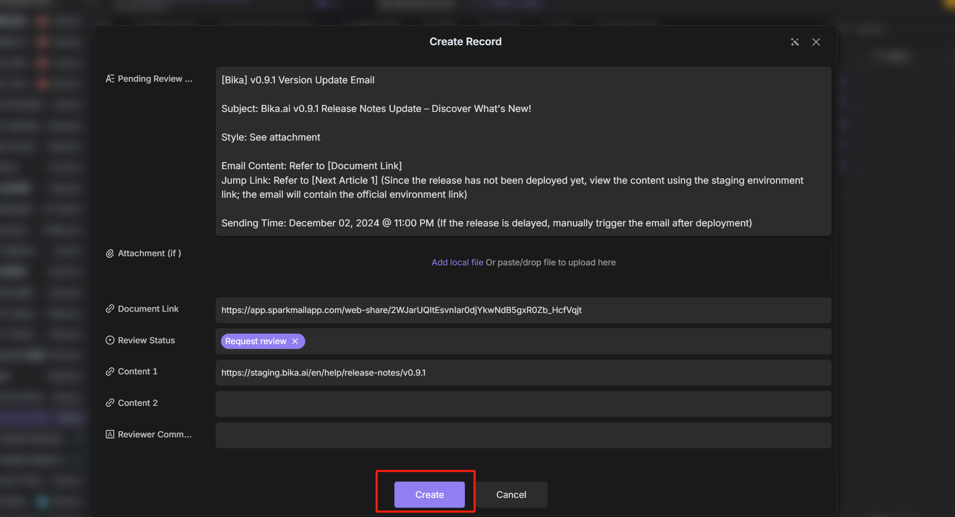Click the Pending Review field text icon
The image size is (955, 517).
coord(110,79)
